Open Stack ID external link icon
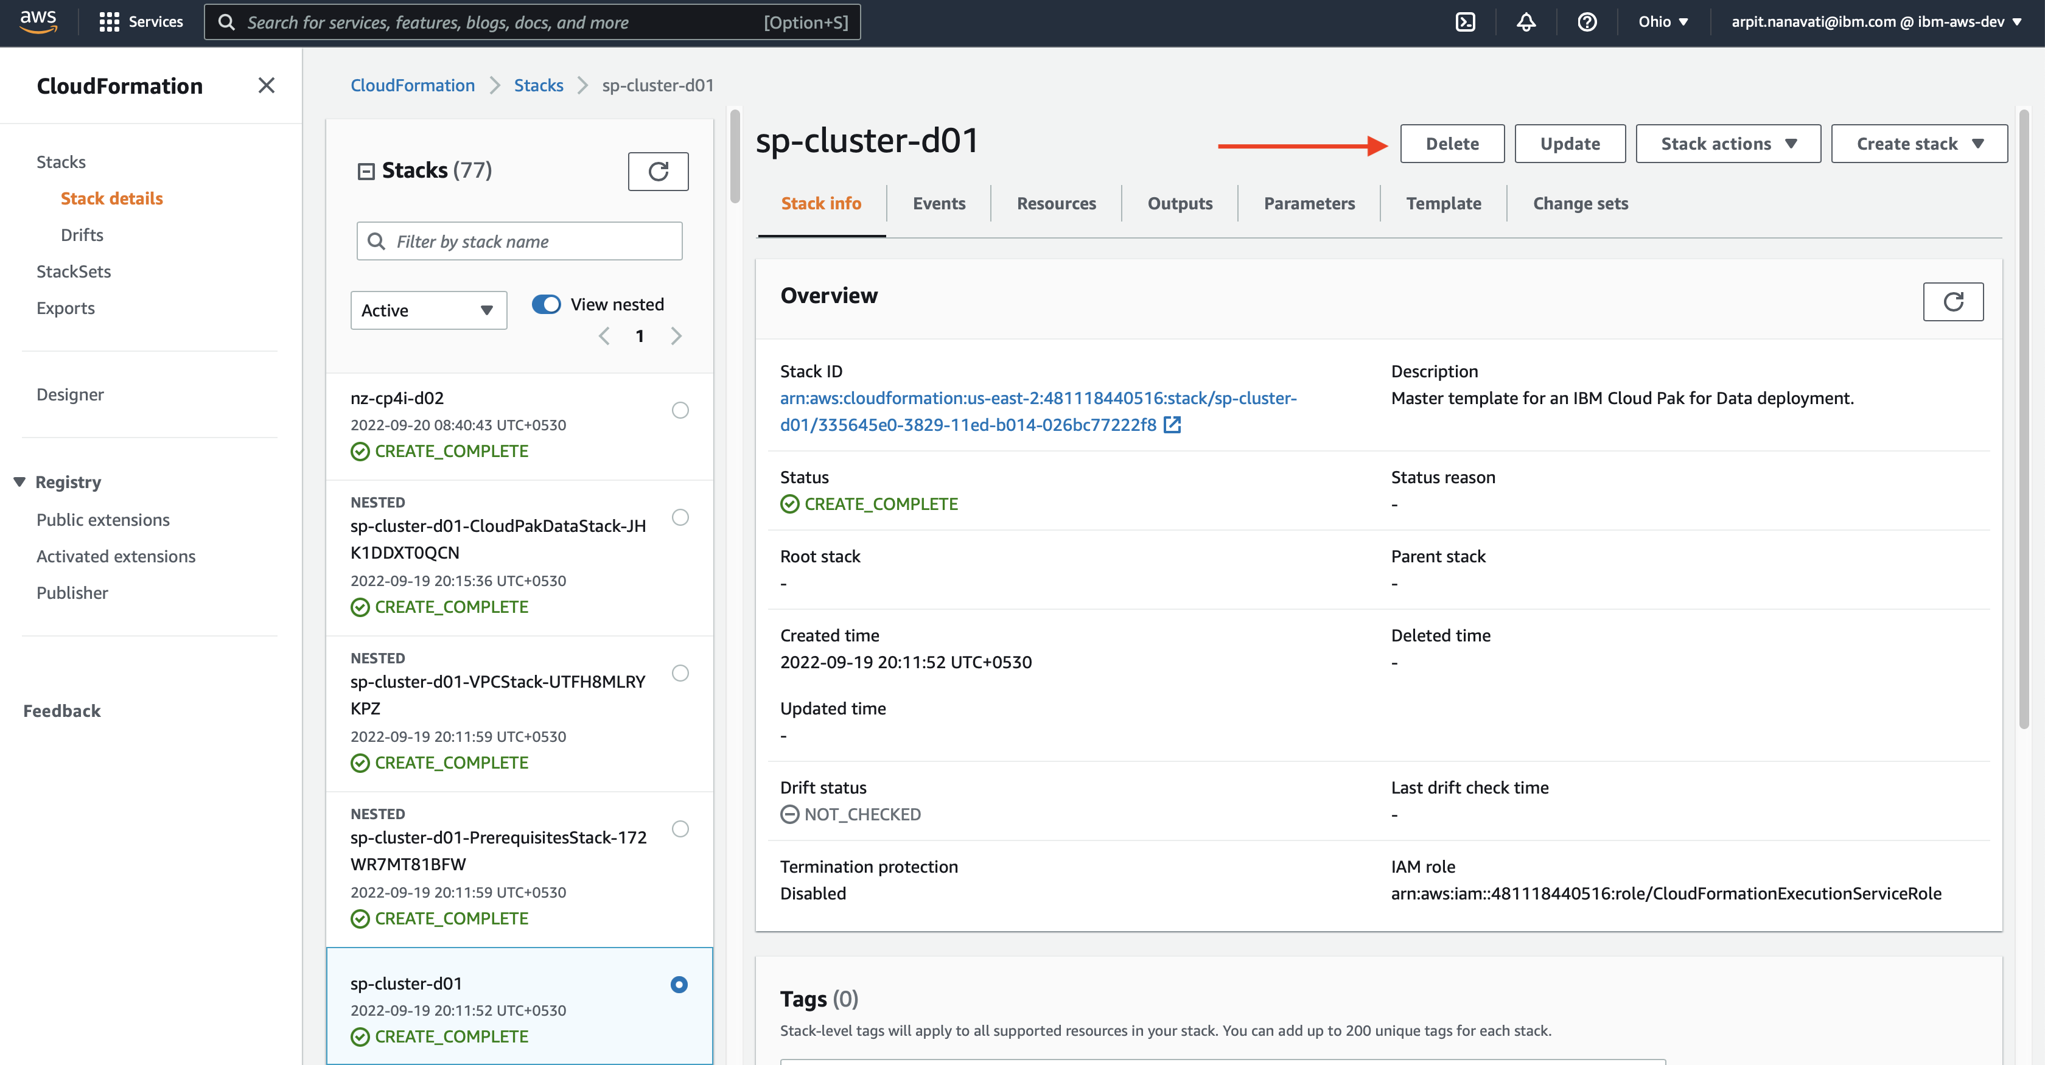Viewport: 2045px width, 1065px height. [x=1172, y=425]
